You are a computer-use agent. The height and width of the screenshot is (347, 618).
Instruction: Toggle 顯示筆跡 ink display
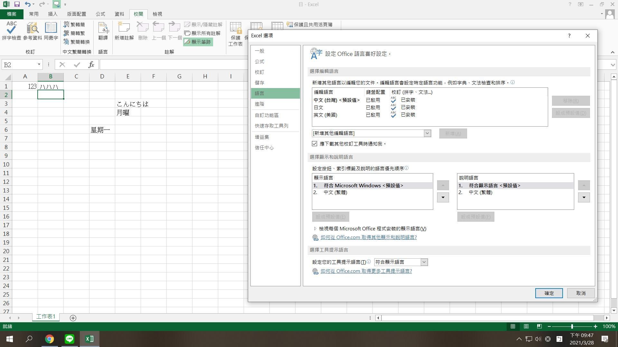pyautogui.click(x=198, y=42)
